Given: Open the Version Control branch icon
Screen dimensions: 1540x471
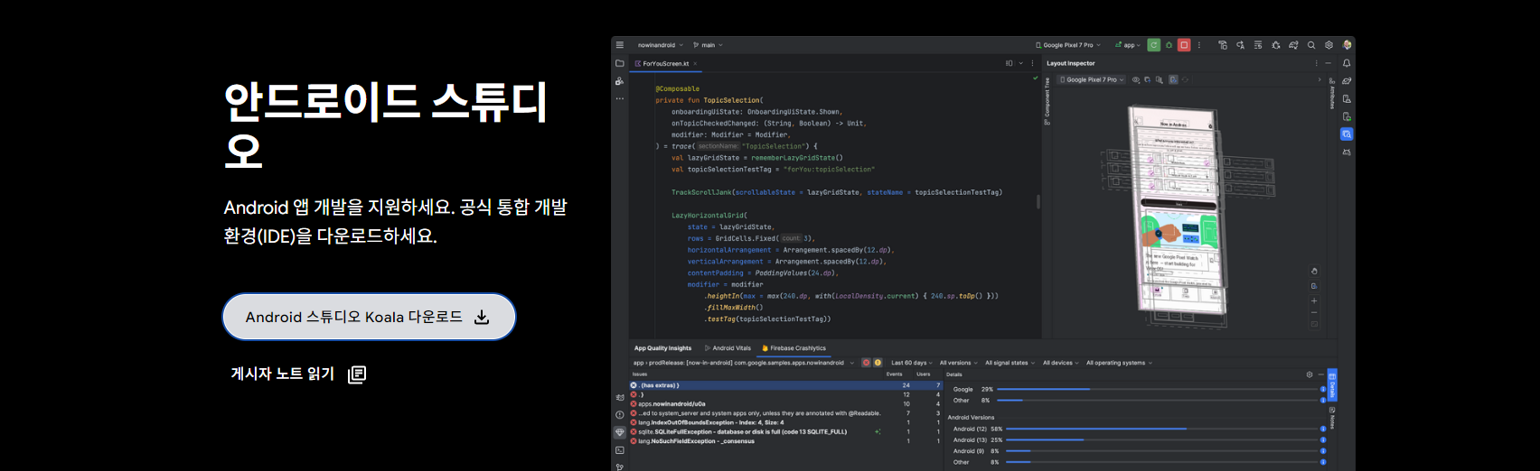Looking at the screenshot, I should pyautogui.click(x=619, y=466).
